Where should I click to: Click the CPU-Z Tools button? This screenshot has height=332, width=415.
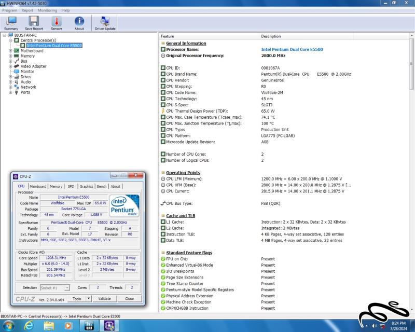pyautogui.click(x=77, y=299)
